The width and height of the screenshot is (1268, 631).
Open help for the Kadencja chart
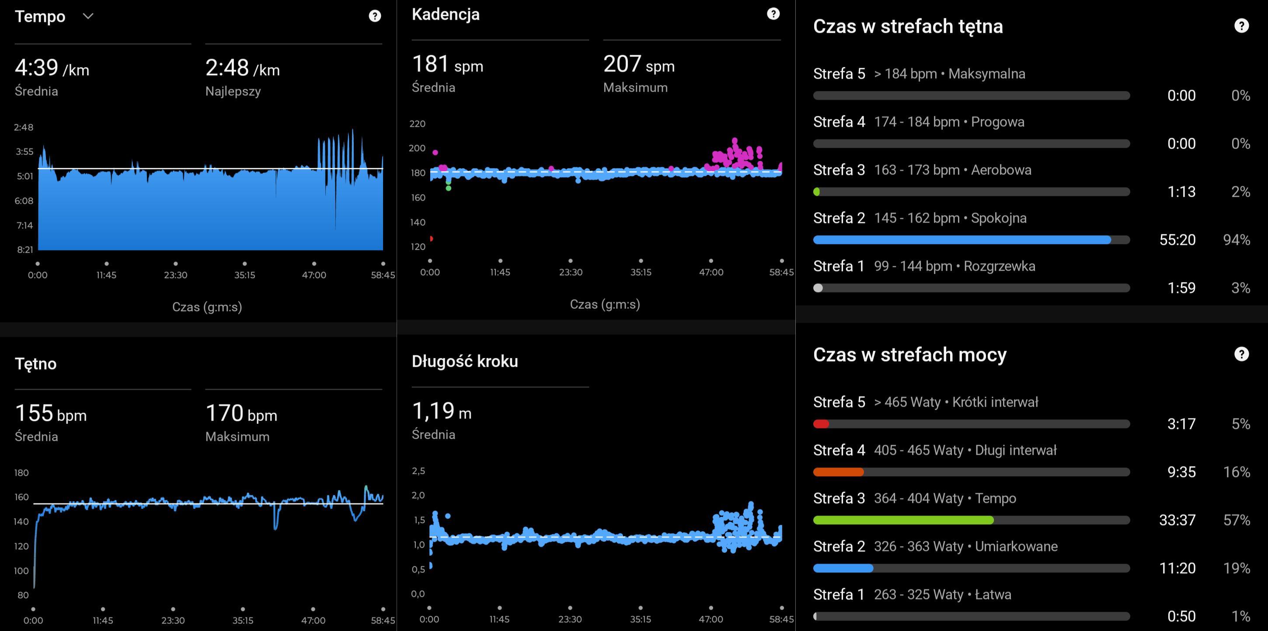tap(773, 14)
